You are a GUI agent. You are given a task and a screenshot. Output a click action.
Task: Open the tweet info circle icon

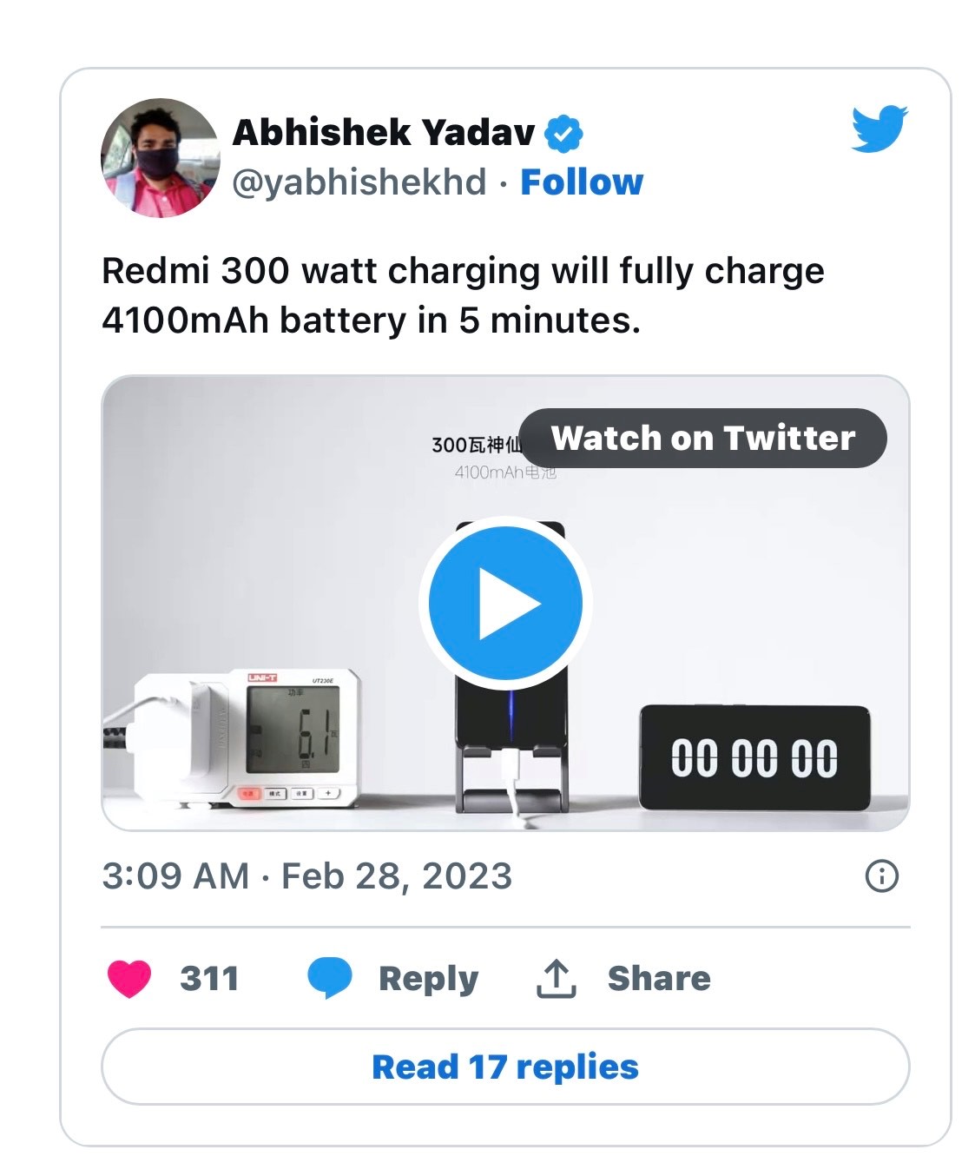pos(882,875)
